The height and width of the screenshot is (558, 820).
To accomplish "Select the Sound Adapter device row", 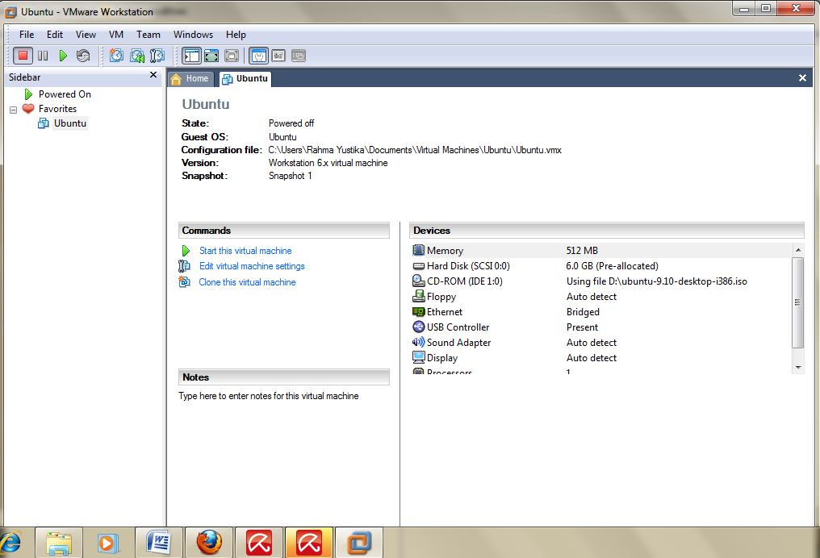I will 602,342.
